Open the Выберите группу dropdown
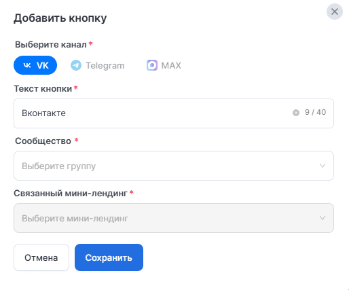 [x=174, y=166]
